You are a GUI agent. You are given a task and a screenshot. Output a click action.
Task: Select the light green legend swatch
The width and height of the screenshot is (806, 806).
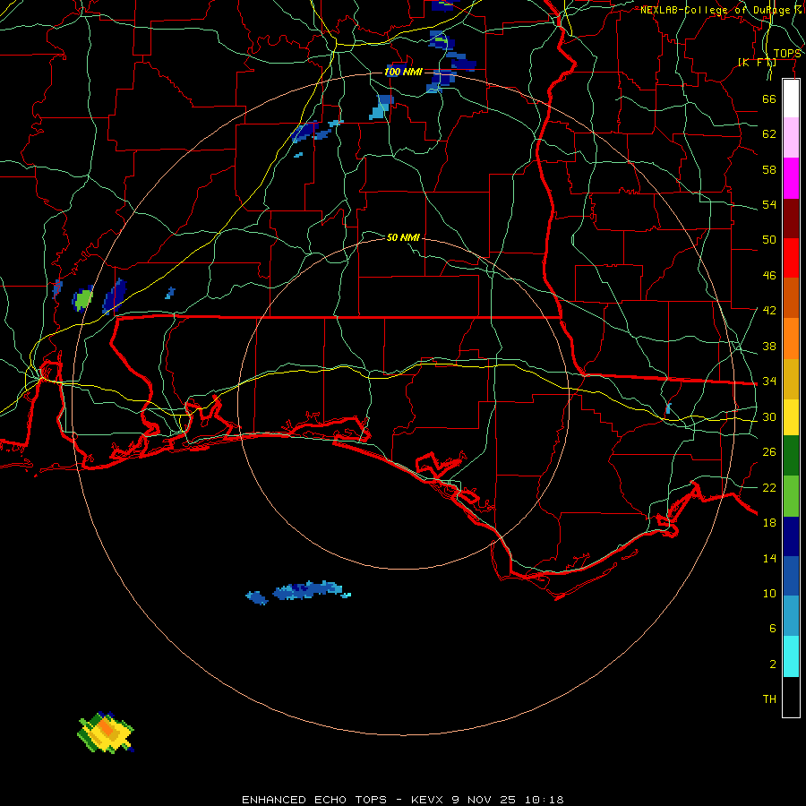tap(791, 495)
